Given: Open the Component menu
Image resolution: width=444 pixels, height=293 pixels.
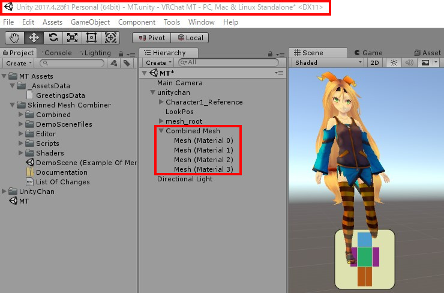Looking at the screenshot, I should 137,22.
